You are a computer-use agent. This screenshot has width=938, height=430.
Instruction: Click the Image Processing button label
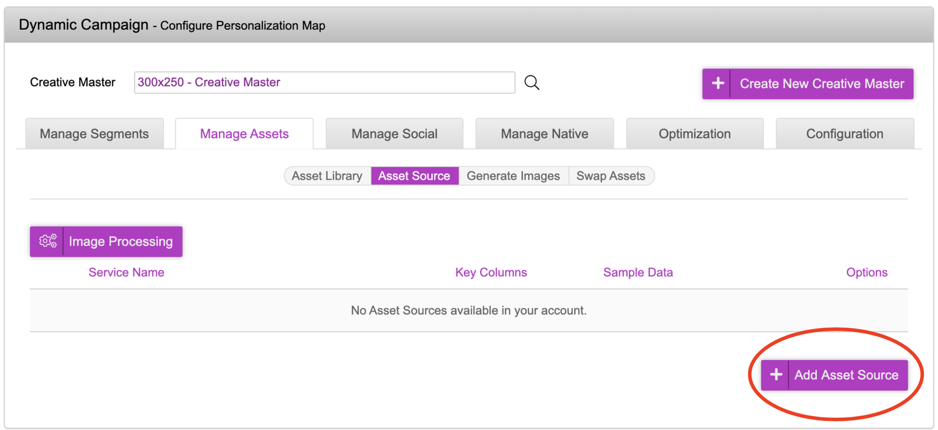pyautogui.click(x=121, y=241)
